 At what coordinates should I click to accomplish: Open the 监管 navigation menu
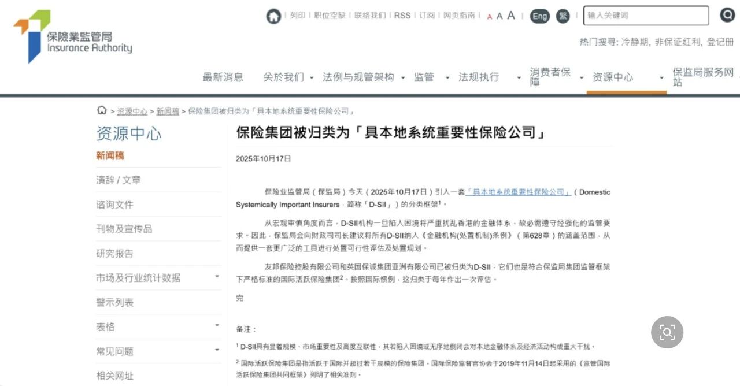click(424, 77)
